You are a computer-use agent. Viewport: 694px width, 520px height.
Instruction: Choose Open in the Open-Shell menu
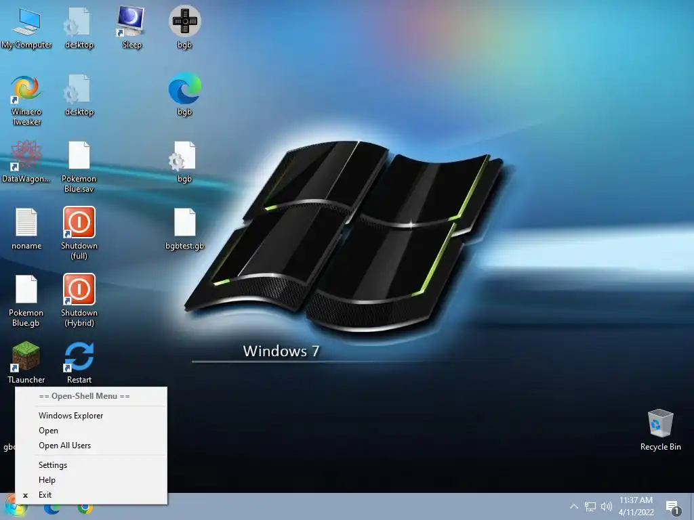pyautogui.click(x=91, y=431)
